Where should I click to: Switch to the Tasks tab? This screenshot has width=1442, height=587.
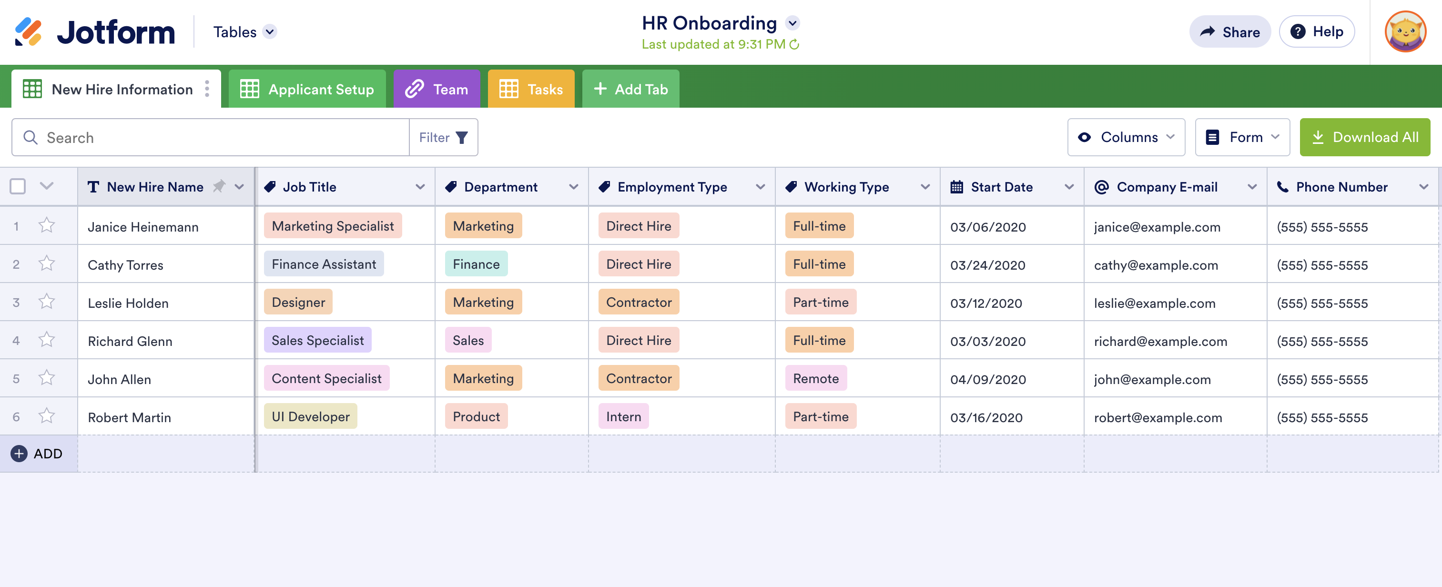531,89
